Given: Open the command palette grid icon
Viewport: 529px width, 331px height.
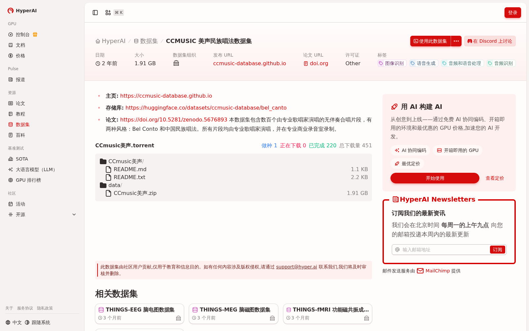Looking at the screenshot, I should [108, 13].
